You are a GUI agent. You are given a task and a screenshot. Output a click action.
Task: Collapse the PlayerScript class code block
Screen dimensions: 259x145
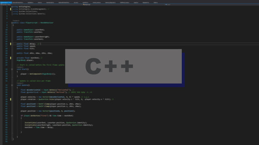(x=12, y=23)
